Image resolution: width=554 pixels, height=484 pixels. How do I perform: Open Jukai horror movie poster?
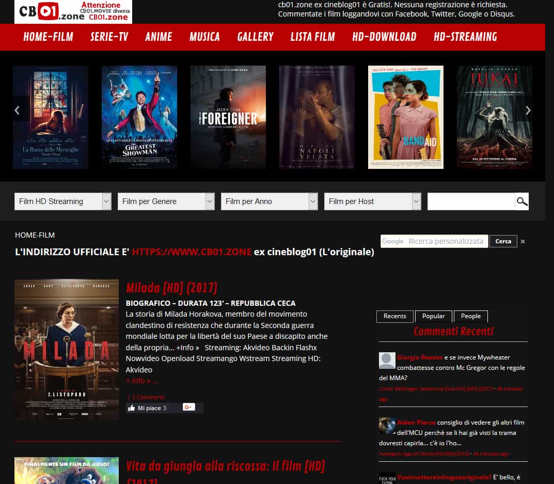(494, 117)
